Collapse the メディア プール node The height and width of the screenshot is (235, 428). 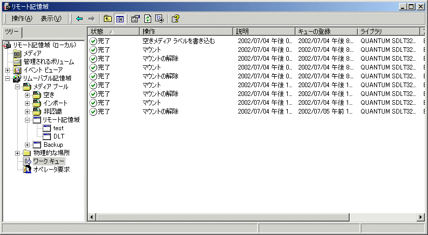[18, 87]
